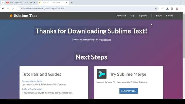
Task: Click the Thanks for Downloading Sublime Text heading
Action: 91,31
